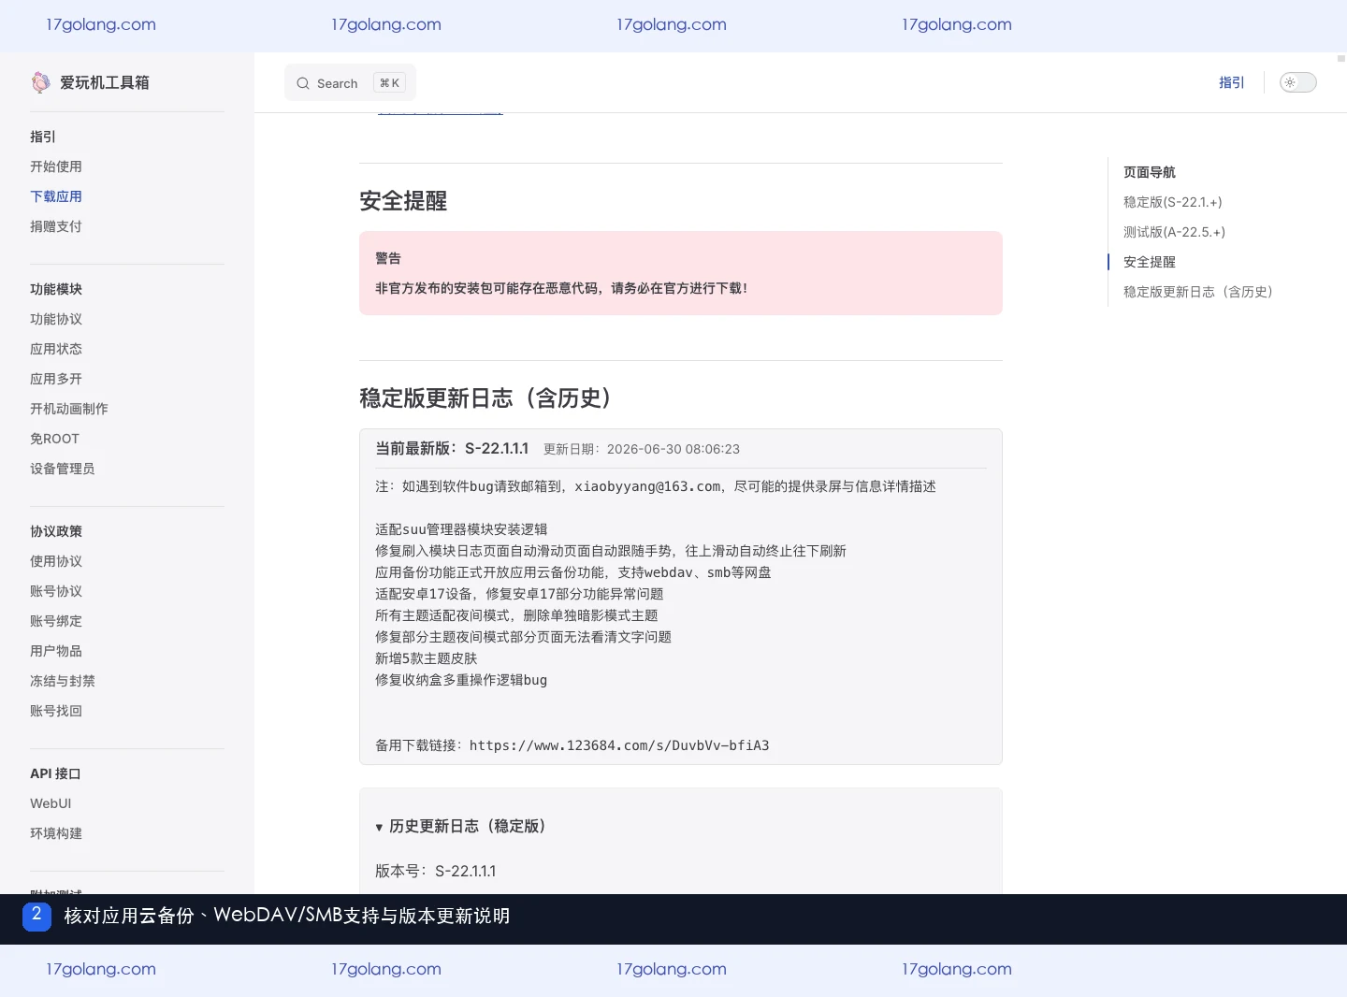Toggle the dark mode appearance switch

1297,82
